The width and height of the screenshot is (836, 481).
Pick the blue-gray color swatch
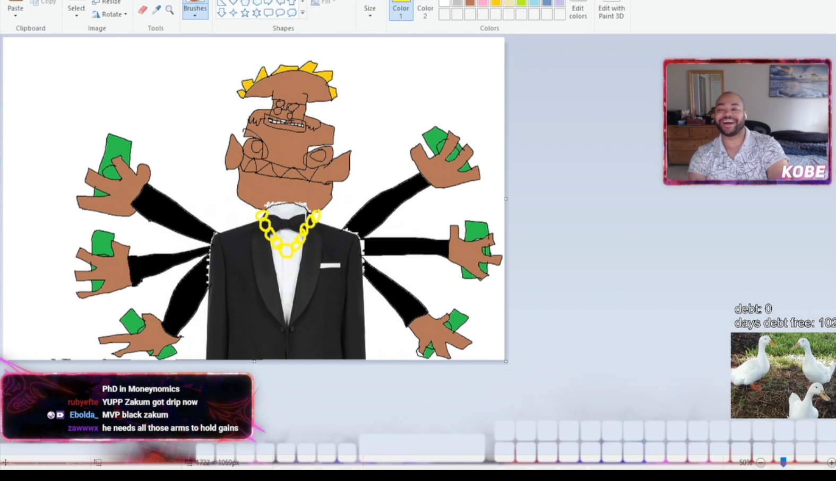coord(546,3)
